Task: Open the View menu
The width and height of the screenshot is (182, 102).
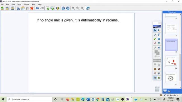Action: [13, 5]
